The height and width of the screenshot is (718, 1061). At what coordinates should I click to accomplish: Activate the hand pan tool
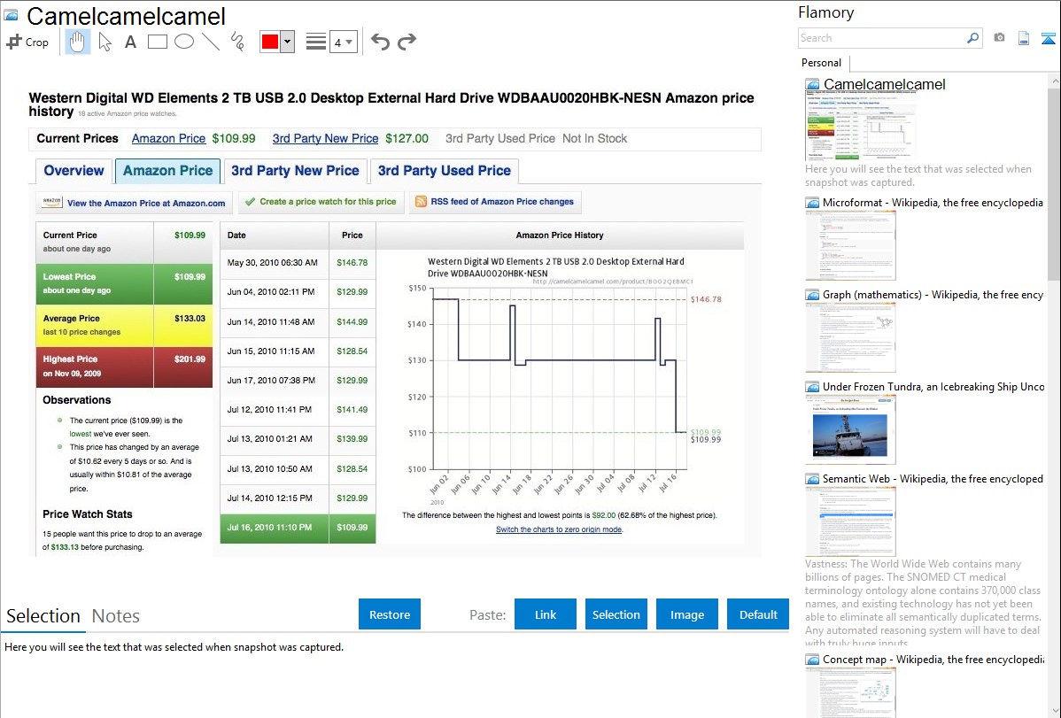[78, 42]
